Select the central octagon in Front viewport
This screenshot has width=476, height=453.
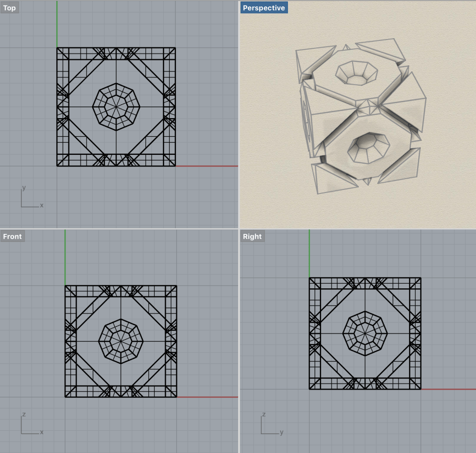click(x=121, y=341)
